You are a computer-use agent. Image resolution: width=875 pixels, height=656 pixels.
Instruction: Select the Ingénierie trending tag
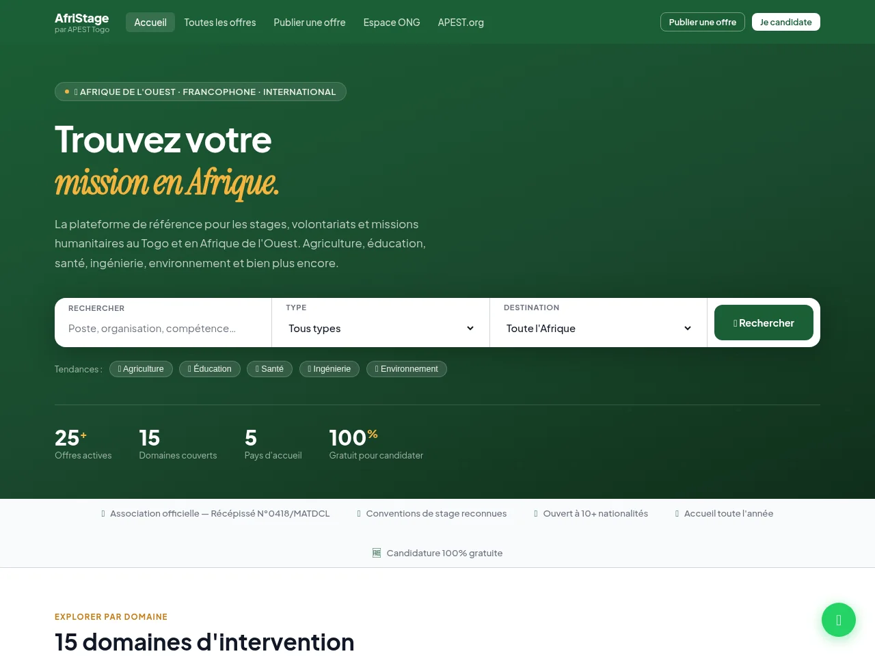[x=329, y=369]
